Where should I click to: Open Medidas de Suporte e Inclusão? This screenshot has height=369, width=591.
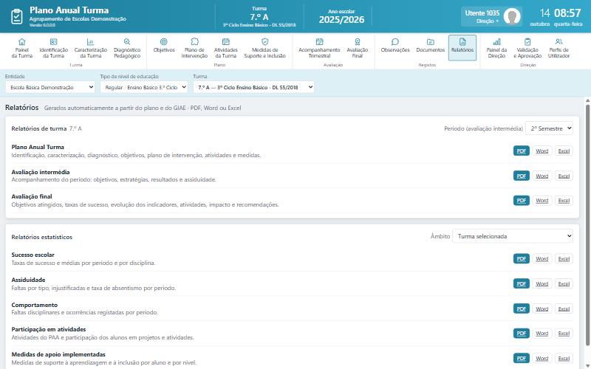[265, 48]
